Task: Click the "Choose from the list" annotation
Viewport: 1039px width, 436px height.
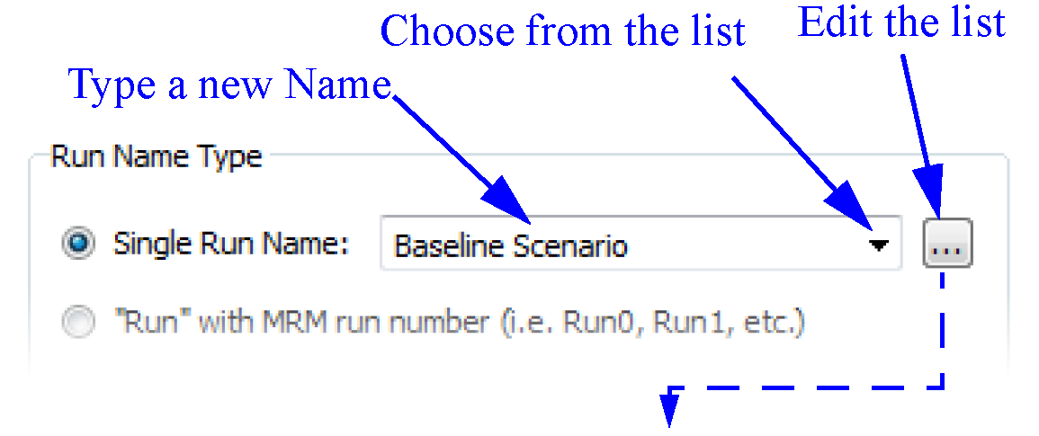Action: pyautogui.click(x=563, y=32)
